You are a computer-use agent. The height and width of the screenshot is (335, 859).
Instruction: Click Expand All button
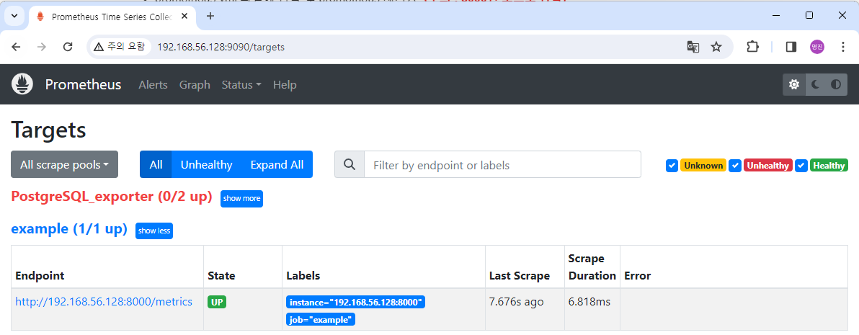[x=277, y=164]
